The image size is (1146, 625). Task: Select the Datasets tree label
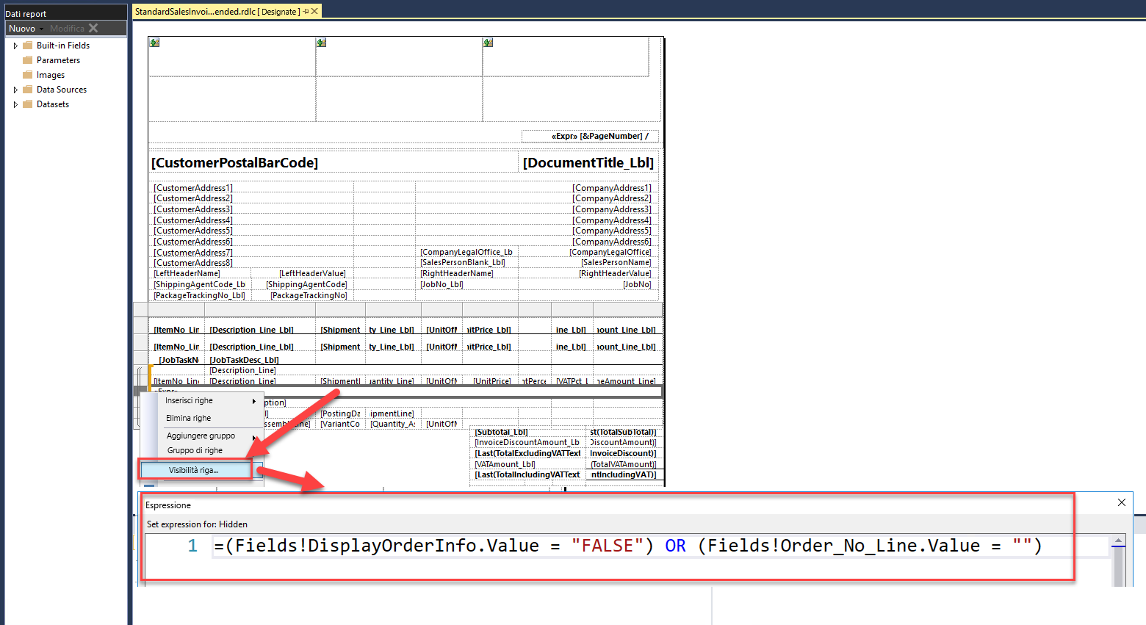pos(53,104)
